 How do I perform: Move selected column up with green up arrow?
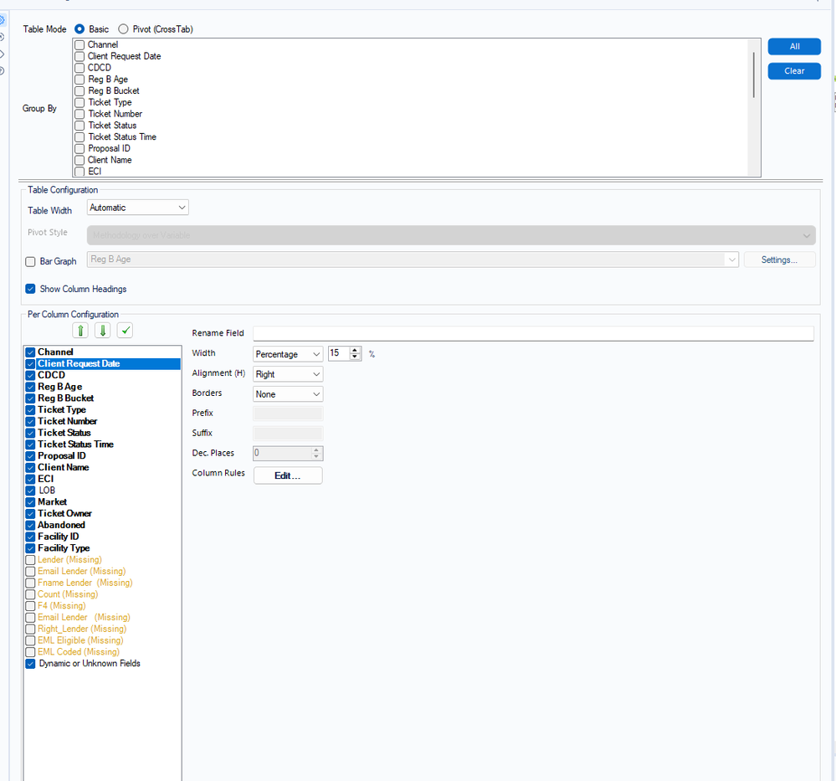coord(80,330)
